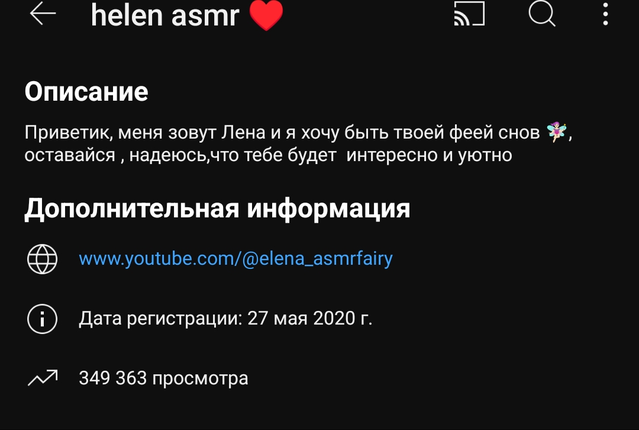
Task: Click the Описание heading
Action: (86, 91)
